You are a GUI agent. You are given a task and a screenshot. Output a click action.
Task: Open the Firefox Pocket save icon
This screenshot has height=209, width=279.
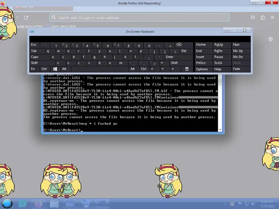pos(253,17)
